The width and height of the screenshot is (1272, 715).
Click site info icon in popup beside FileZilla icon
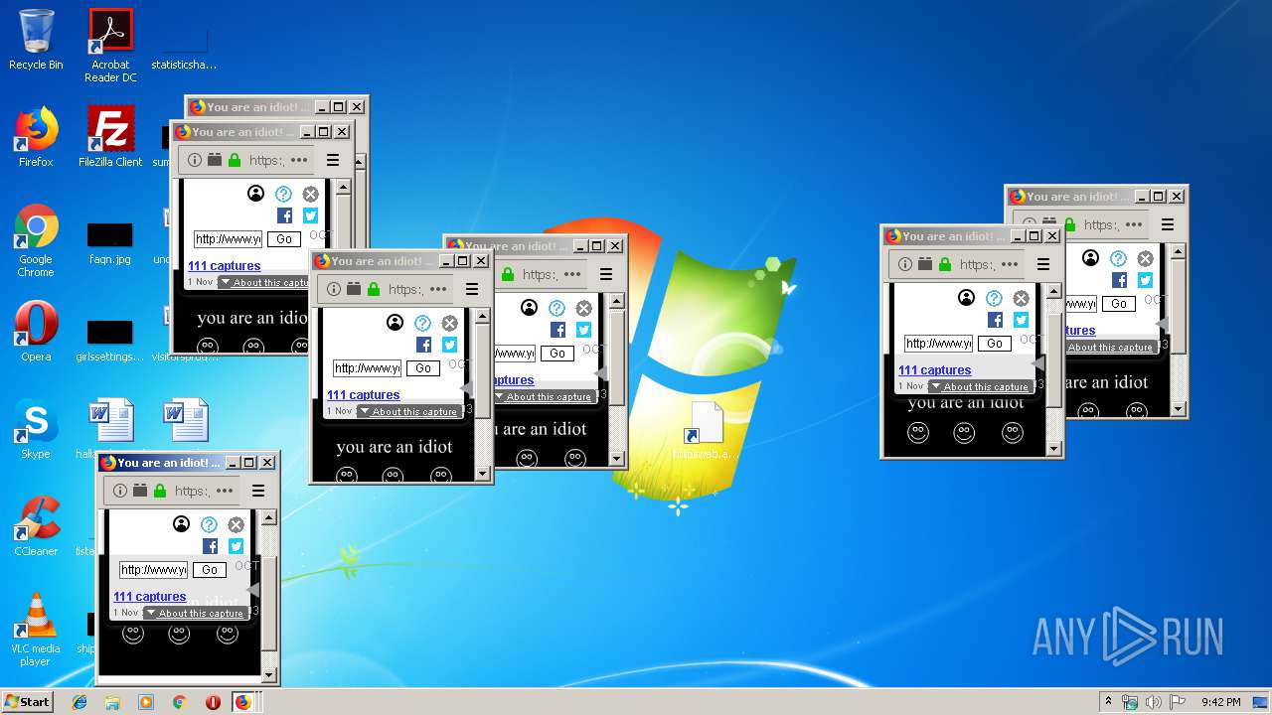pos(195,160)
